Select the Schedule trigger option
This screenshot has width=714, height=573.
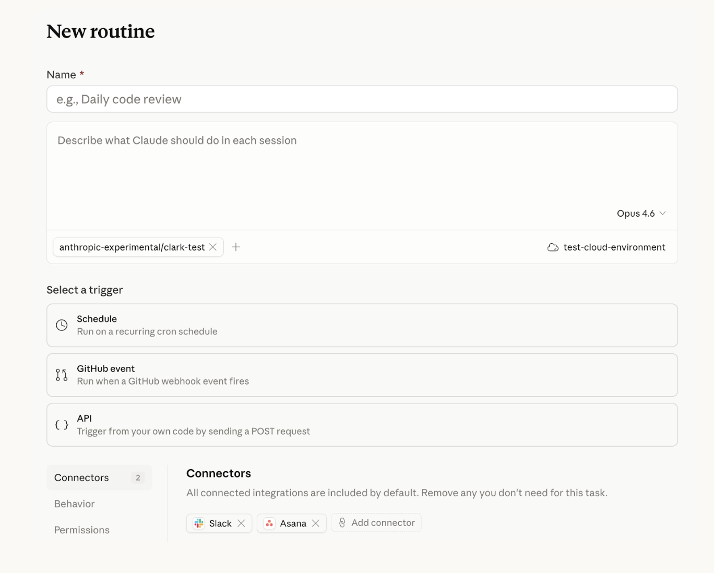tap(362, 325)
